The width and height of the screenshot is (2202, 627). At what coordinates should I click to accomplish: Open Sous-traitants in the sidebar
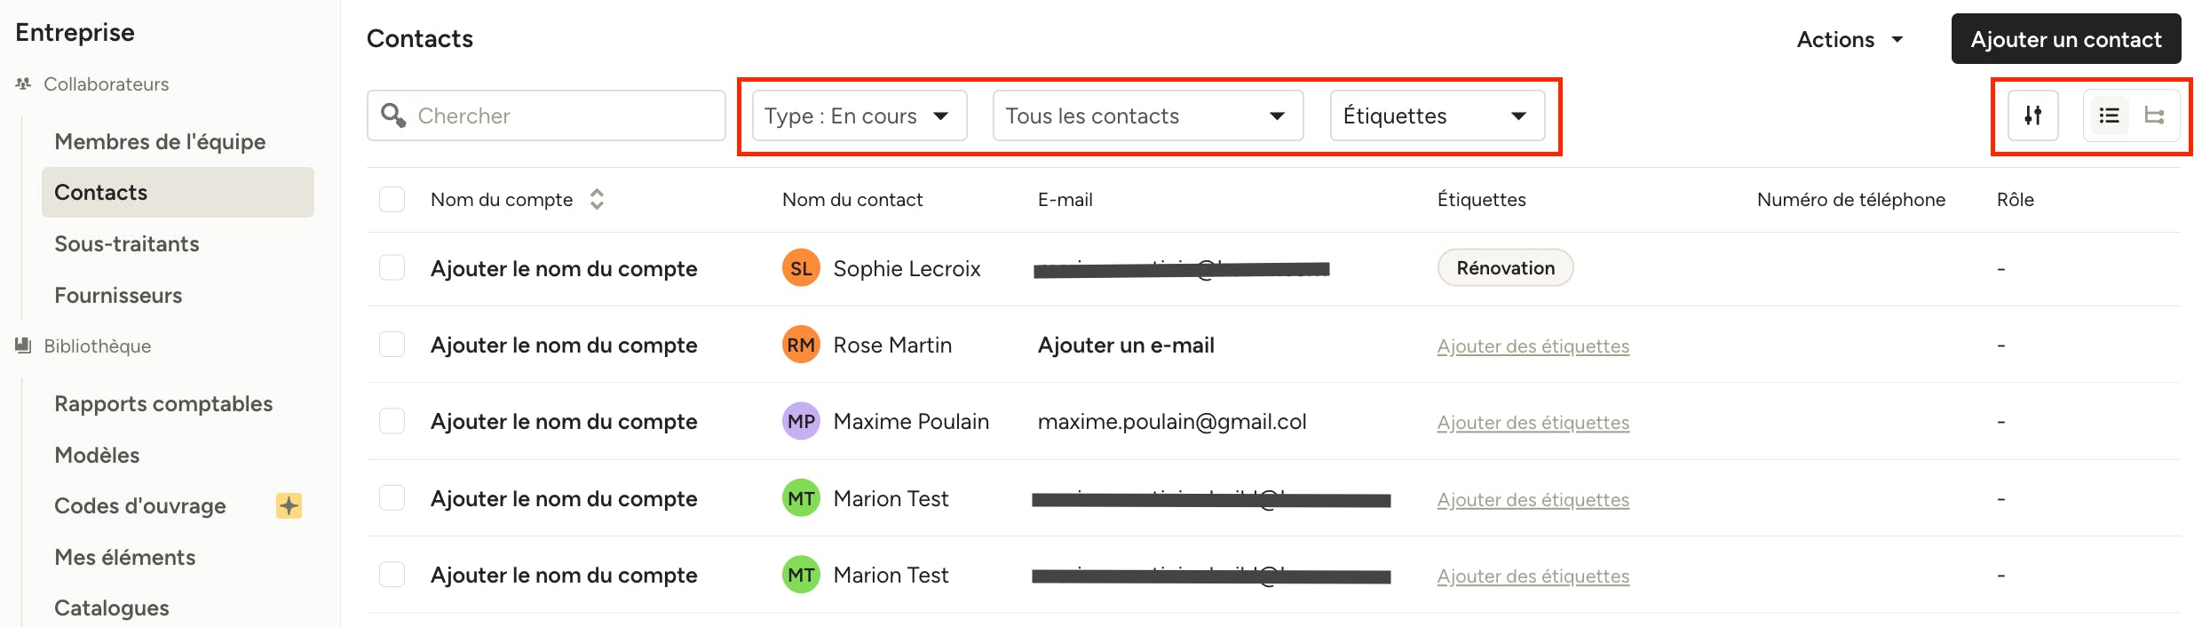coord(127,243)
